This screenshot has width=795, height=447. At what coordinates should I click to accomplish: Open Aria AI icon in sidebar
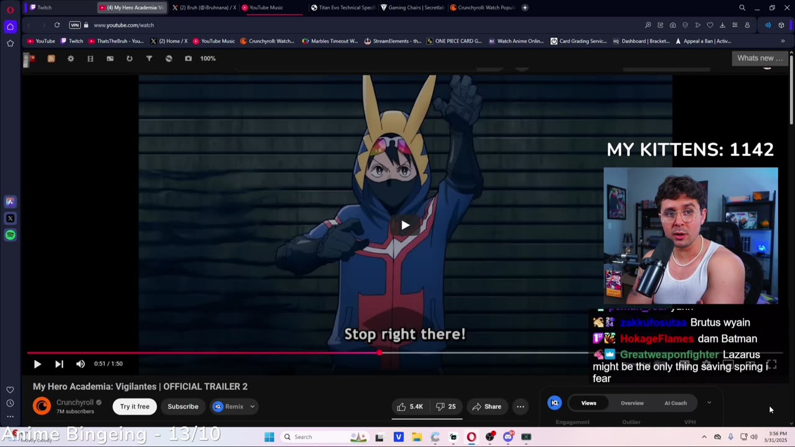10,201
